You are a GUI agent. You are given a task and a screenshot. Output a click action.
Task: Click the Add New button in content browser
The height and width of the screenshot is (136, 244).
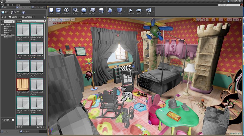(x=6, y=12)
